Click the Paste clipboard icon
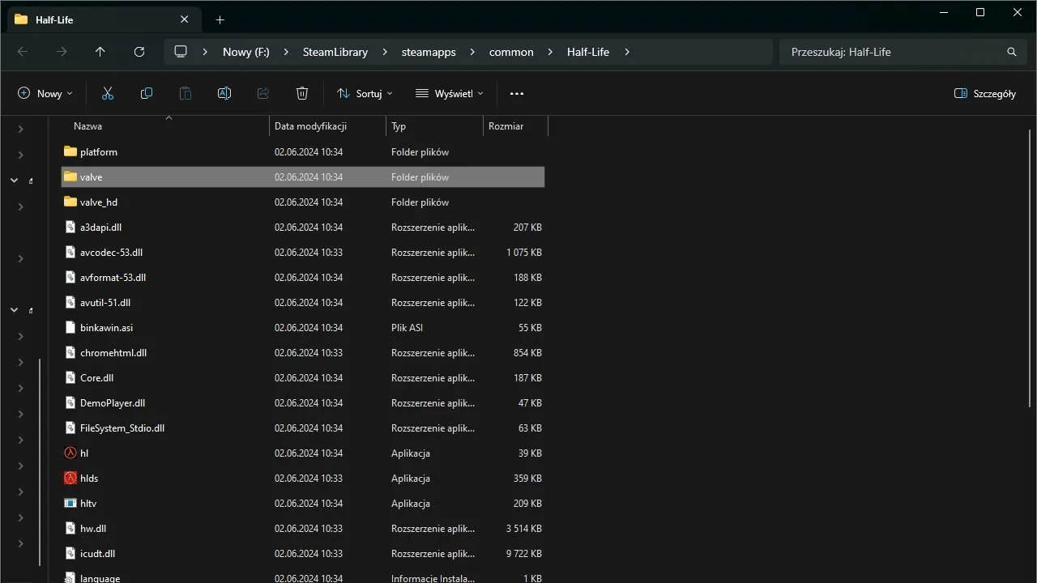 point(186,94)
